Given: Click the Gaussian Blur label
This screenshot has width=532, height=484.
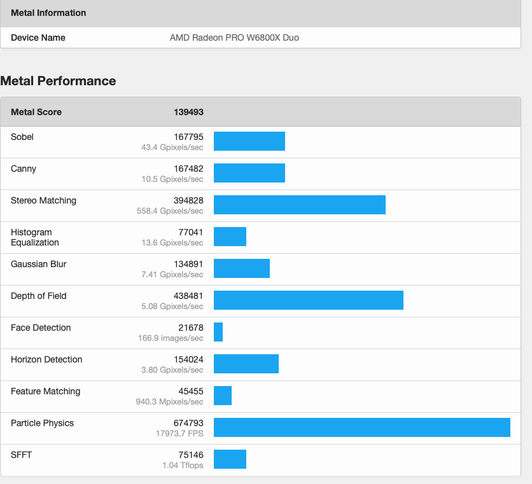Looking at the screenshot, I should click(x=39, y=265).
